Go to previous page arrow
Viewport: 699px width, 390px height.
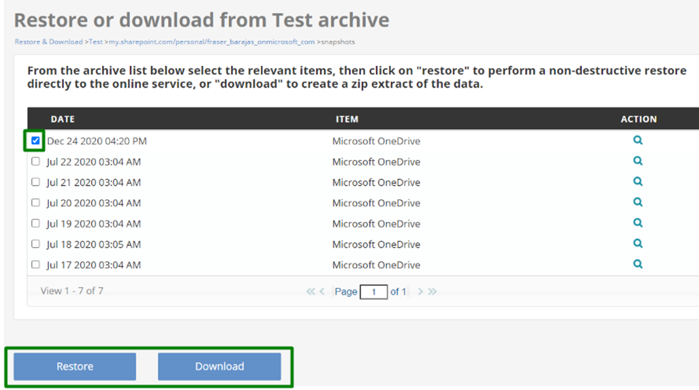(322, 291)
